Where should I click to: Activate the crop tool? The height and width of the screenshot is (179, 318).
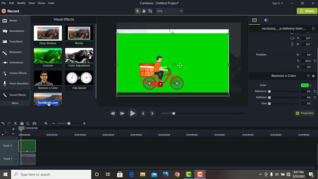tap(150, 11)
